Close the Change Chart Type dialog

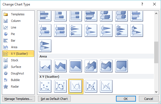pyautogui.click(x=154, y=4)
